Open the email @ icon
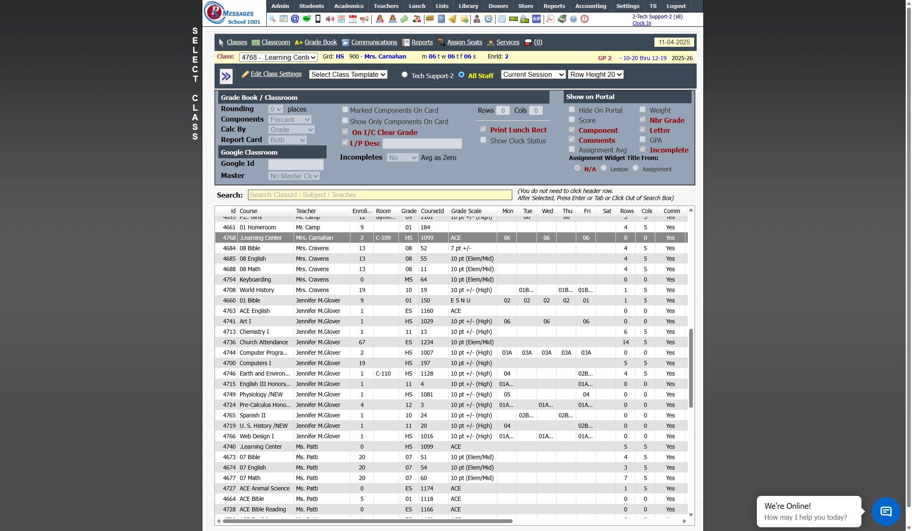Screen dimensions: 912x531 pyautogui.click(x=295, y=19)
